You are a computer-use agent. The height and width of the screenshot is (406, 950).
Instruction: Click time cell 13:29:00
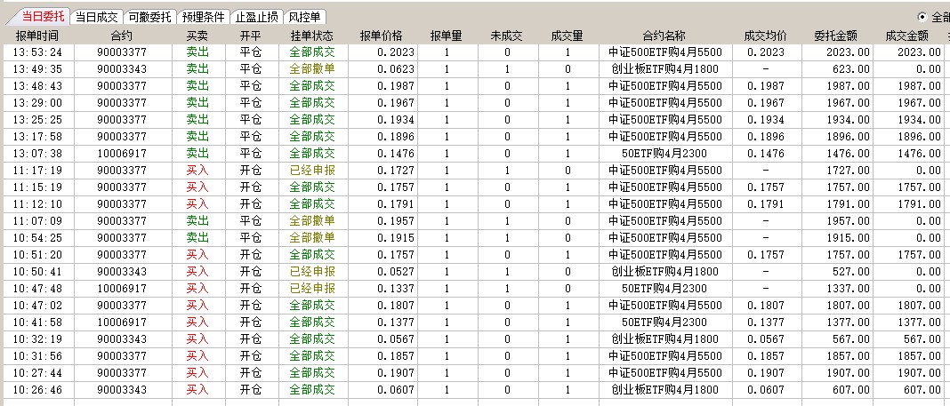(x=37, y=103)
